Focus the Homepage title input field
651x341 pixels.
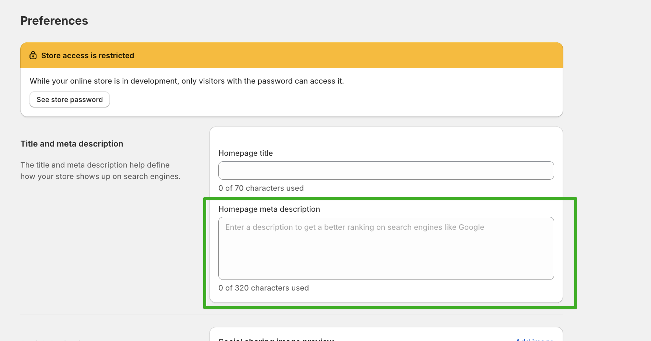click(386, 170)
